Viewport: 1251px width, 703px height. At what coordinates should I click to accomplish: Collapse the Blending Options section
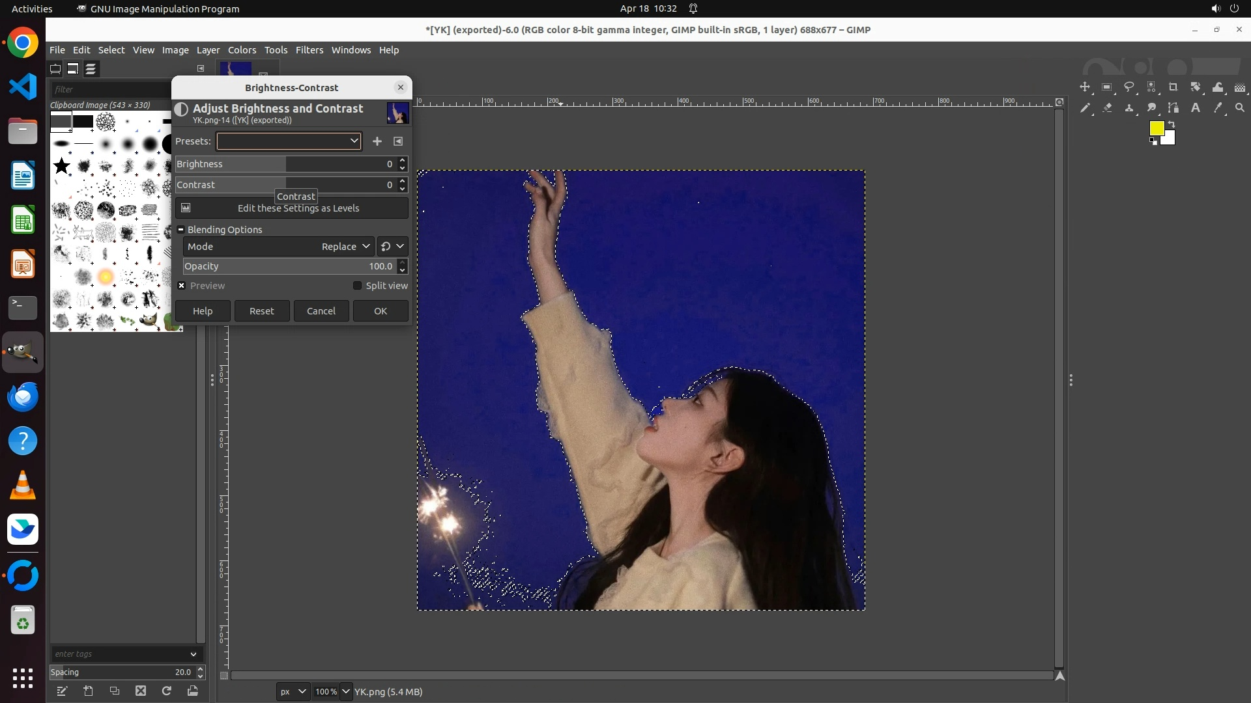coord(181,230)
